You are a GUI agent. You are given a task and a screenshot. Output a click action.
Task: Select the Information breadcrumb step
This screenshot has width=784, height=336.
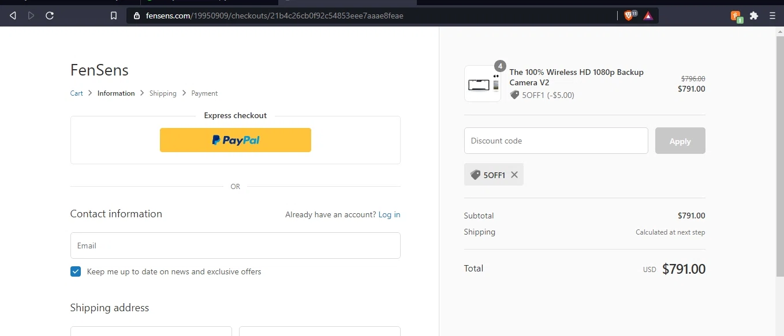click(x=116, y=93)
